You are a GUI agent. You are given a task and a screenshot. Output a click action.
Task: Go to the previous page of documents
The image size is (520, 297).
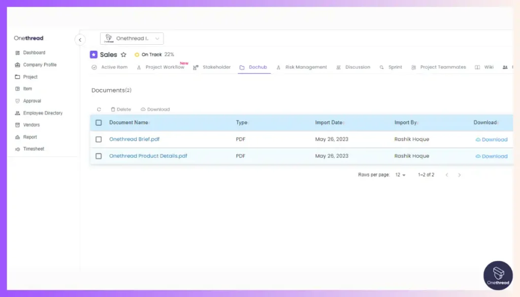[x=447, y=175]
